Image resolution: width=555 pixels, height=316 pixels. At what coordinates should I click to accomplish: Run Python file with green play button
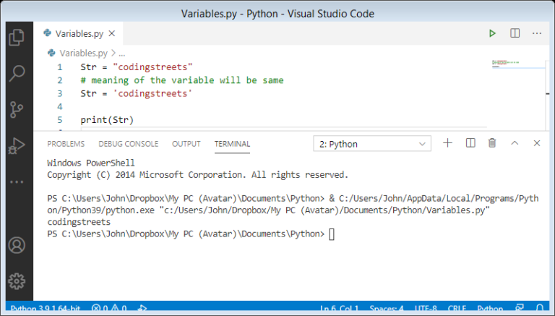coord(492,33)
